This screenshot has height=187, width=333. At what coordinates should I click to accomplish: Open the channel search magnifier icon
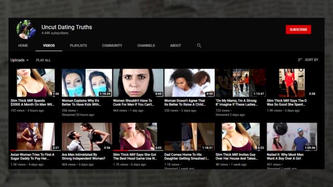(x=199, y=45)
